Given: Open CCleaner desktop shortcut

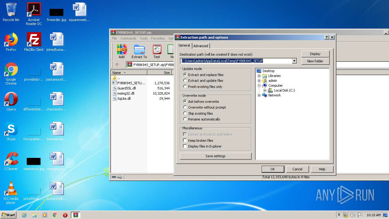Looking at the screenshot, I should pyautogui.click(x=11, y=161).
